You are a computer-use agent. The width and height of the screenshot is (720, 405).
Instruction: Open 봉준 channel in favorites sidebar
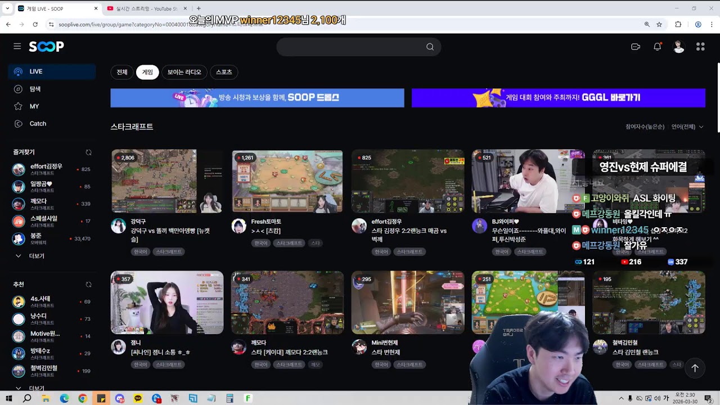[52, 238]
